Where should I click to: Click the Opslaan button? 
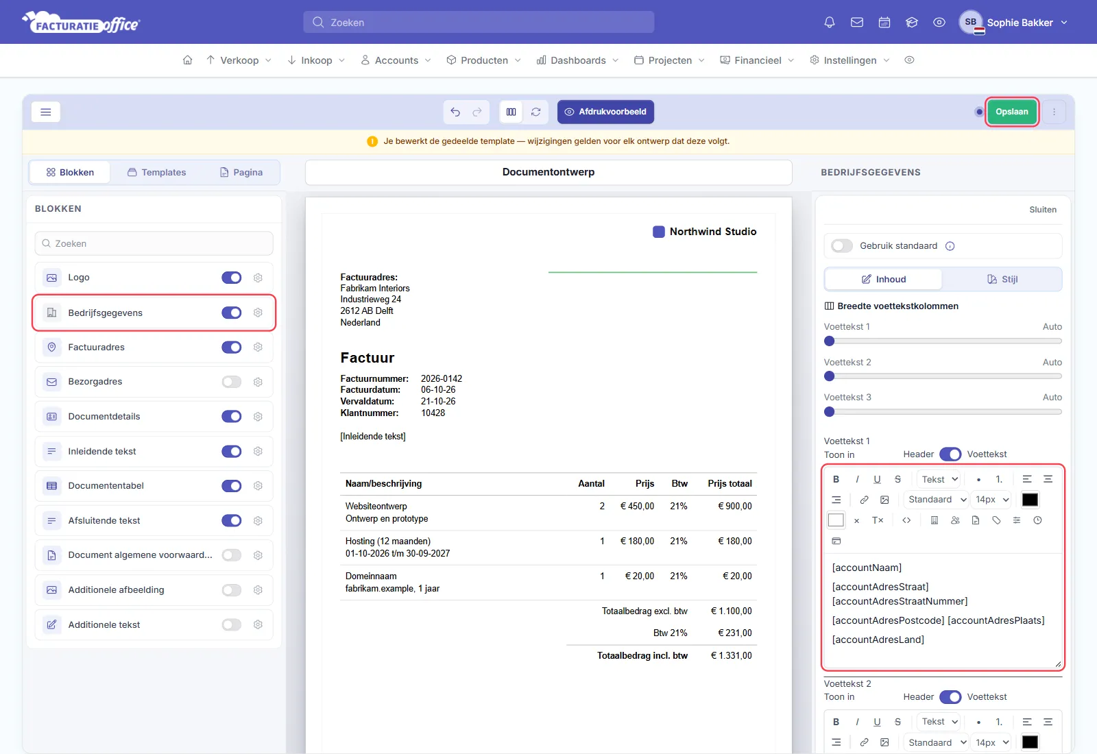click(1012, 112)
